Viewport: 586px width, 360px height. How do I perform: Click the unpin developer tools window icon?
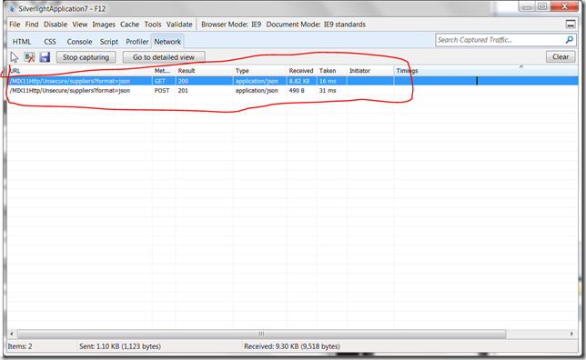coord(571,25)
